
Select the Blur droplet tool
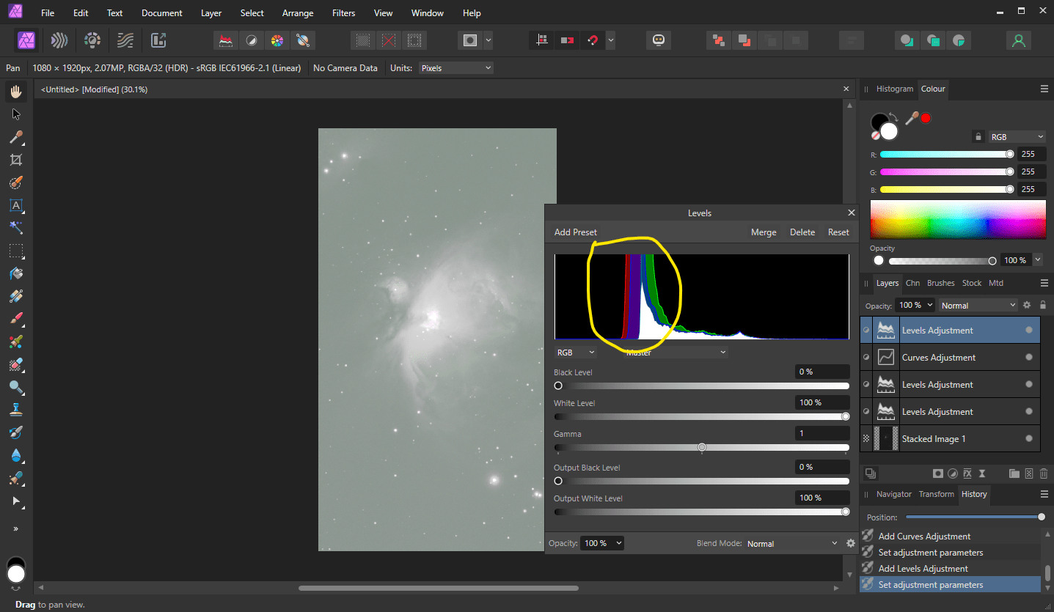point(16,455)
